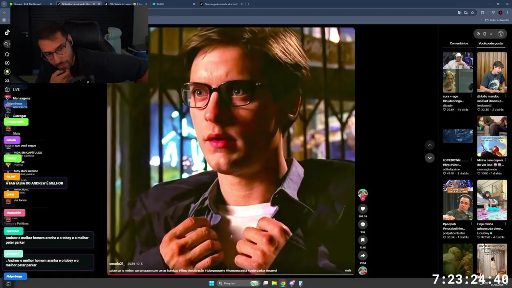Bookmark the video with the favorites icon

click(363, 240)
